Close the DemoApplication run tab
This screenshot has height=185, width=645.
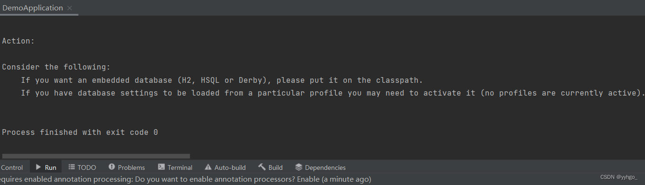pos(70,8)
